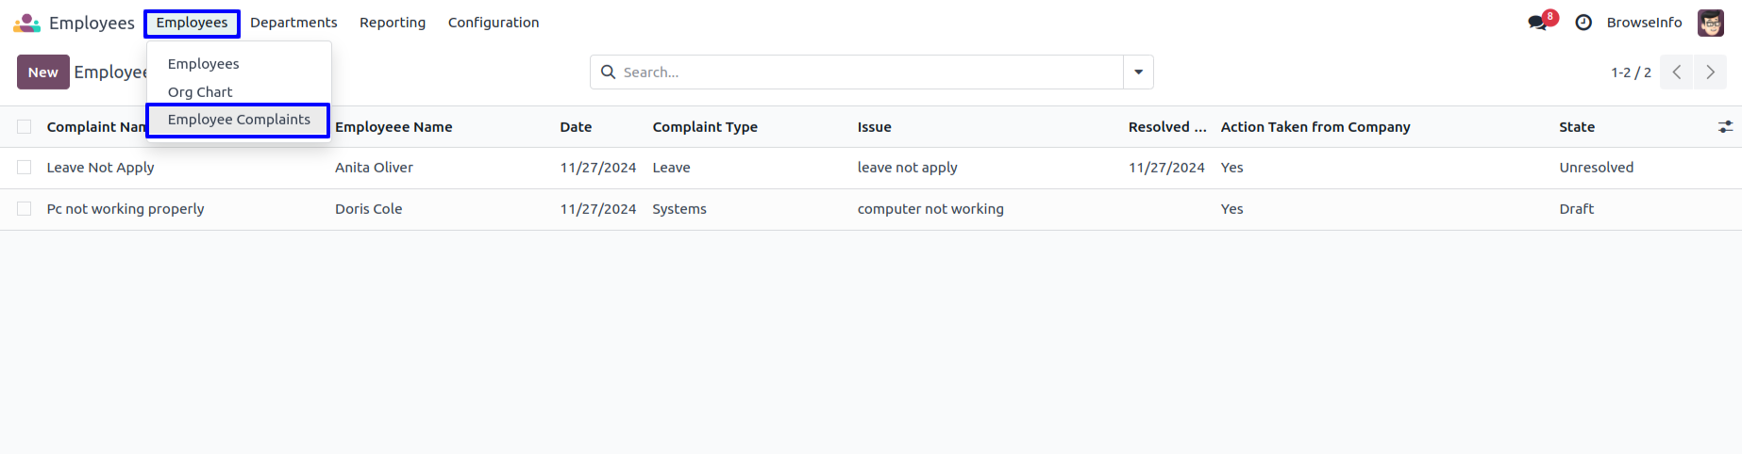Go to previous page arrow

coord(1676,73)
